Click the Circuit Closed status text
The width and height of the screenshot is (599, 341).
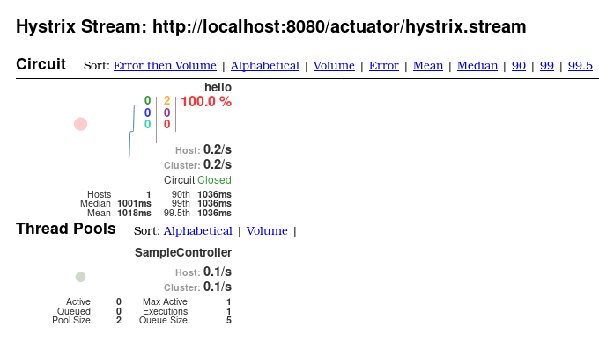(197, 180)
